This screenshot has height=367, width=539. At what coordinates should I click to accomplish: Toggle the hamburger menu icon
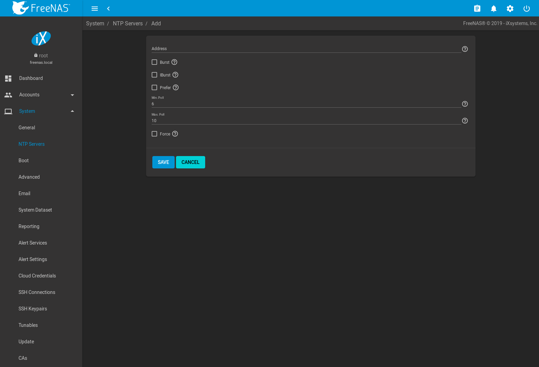click(x=95, y=9)
